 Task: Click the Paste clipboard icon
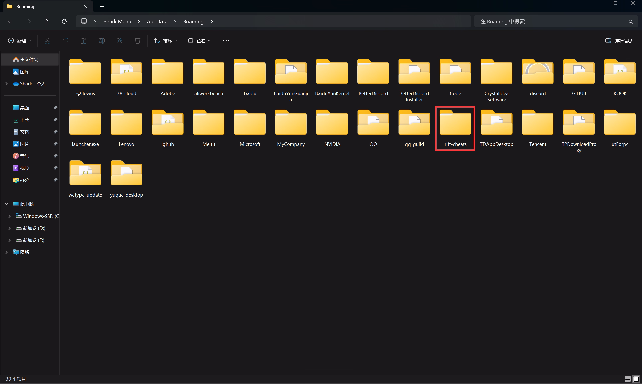click(83, 41)
